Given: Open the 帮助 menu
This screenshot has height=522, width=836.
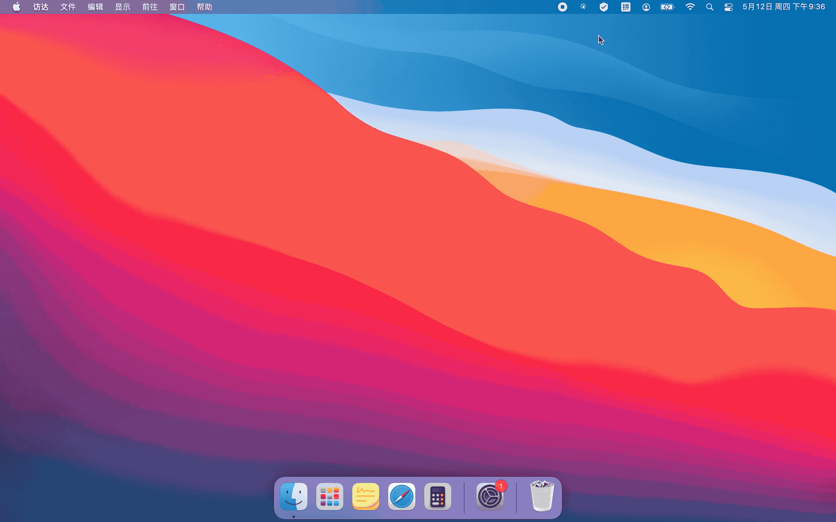Looking at the screenshot, I should pyautogui.click(x=204, y=7).
